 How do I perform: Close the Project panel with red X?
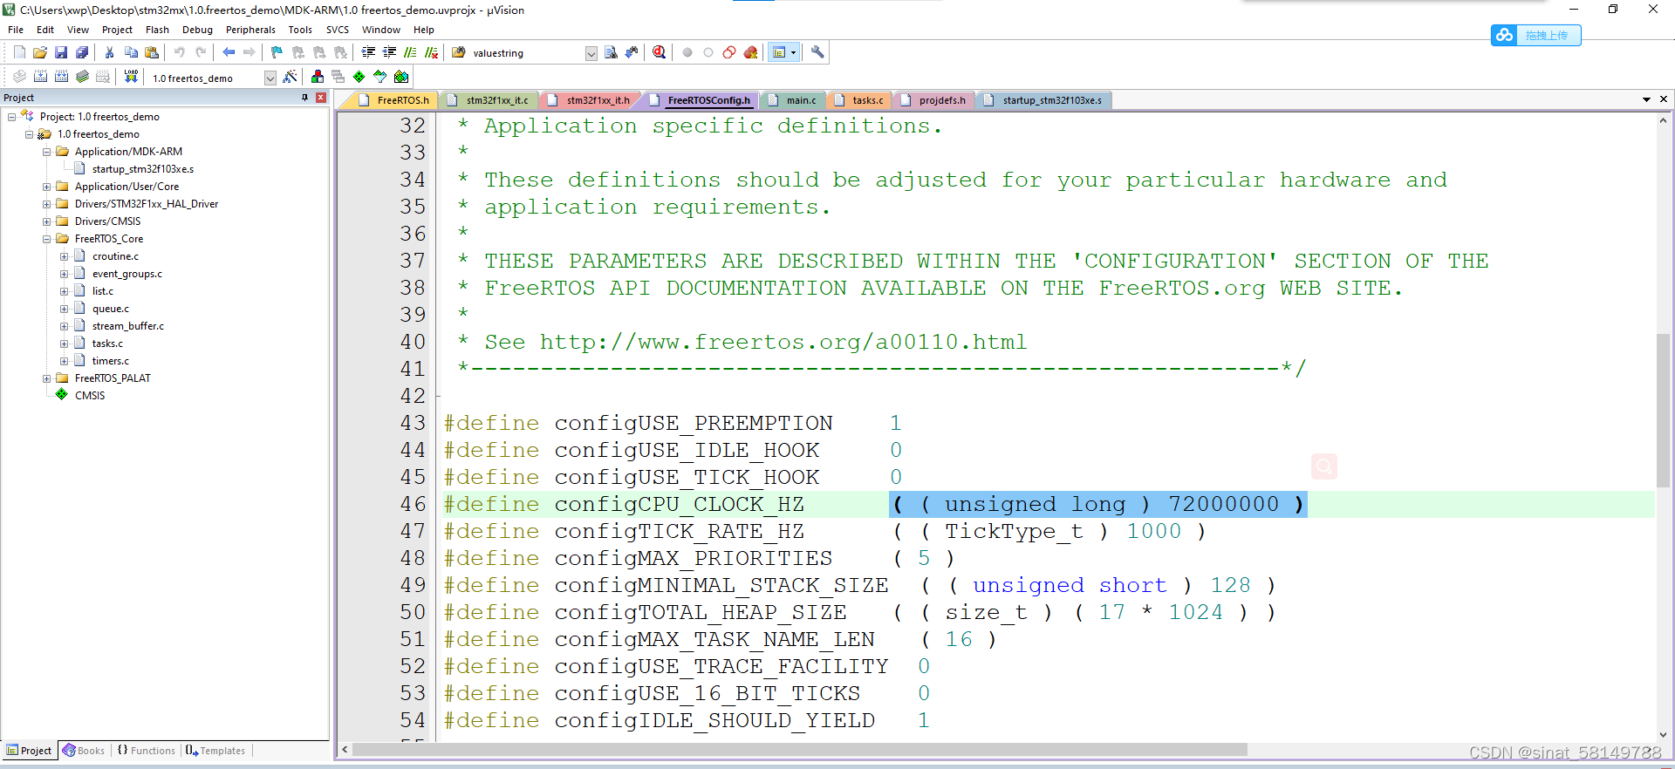pos(321,98)
